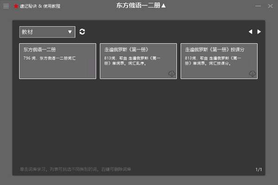278x185 pixels.
Task: Click the 词汇乱序 description on the second card
Action: [136, 64]
